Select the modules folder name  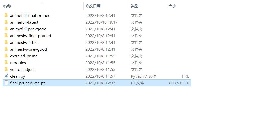[x=18, y=63]
